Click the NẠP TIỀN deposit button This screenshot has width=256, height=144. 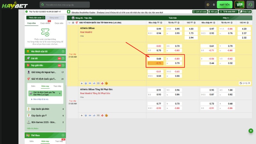pos(224,4)
